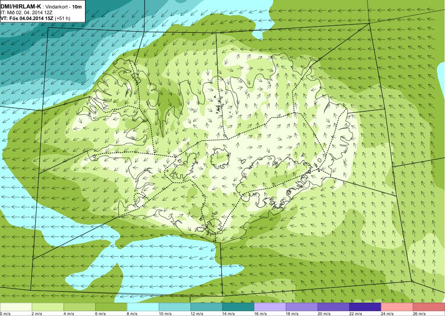
Task: Click the '26 m/s' legend label
Action: pyautogui.click(x=420, y=314)
